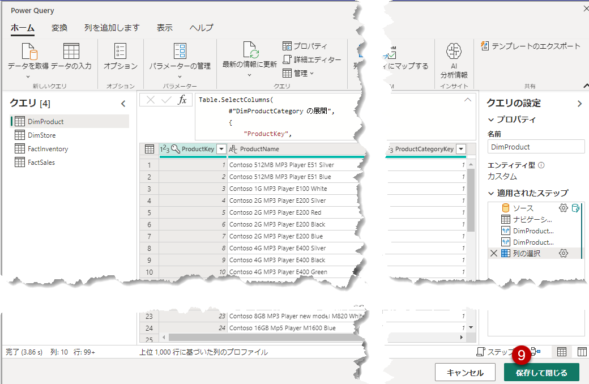
Task: Delete the 列の選択 step with X
Action: [x=494, y=253]
